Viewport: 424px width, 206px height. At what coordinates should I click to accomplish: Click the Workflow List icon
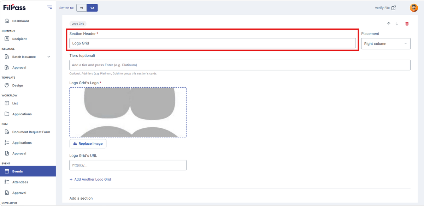7,103
